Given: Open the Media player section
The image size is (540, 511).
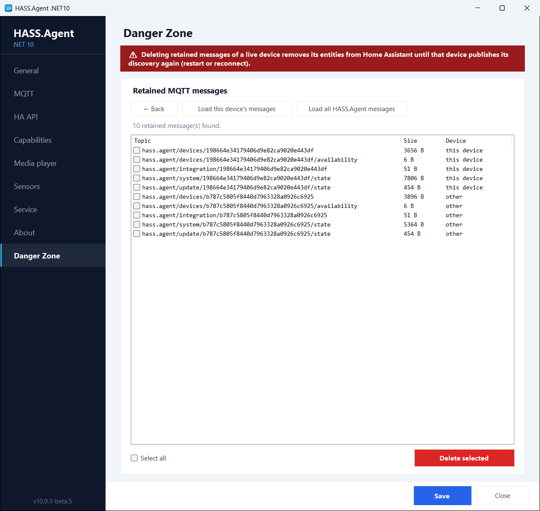Looking at the screenshot, I should click(53, 163).
